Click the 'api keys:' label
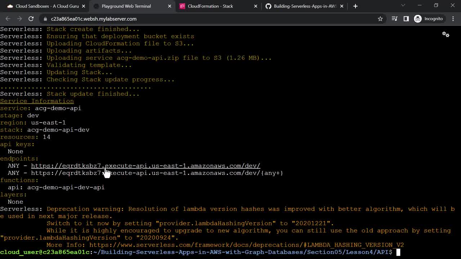The height and width of the screenshot is (259, 461). 17,144
